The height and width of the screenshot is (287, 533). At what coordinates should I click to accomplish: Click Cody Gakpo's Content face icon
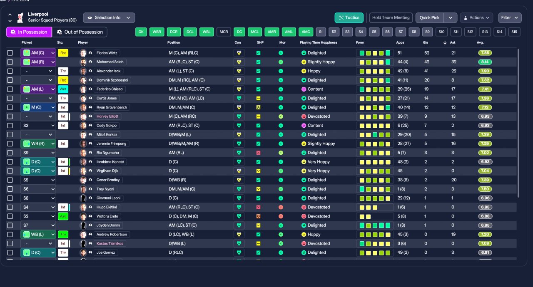point(304,126)
